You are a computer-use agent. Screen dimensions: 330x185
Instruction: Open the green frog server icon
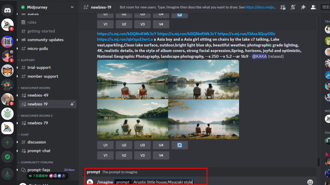pyautogui.click(x=7, y=113)
